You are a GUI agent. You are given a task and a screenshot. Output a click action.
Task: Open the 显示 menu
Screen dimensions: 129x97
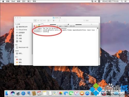click(x=24, y=1)
